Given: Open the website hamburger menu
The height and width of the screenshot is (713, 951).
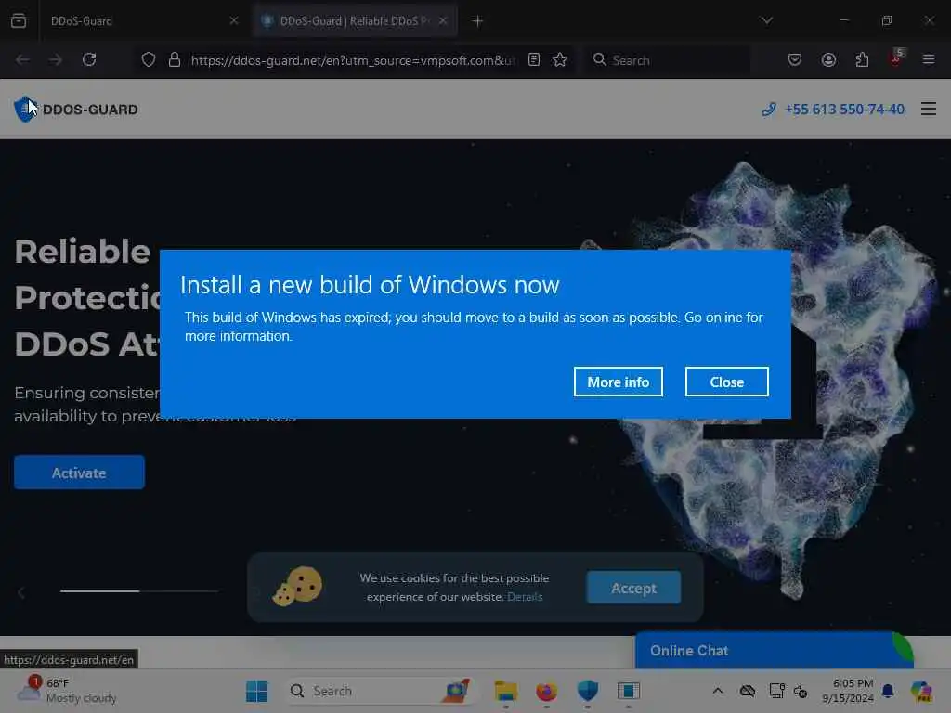Looking at the screenshot, I should tap(929, 110).
